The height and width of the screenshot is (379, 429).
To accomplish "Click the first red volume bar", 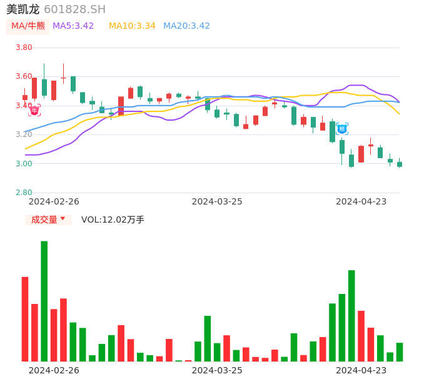I will tap(25, 319).
